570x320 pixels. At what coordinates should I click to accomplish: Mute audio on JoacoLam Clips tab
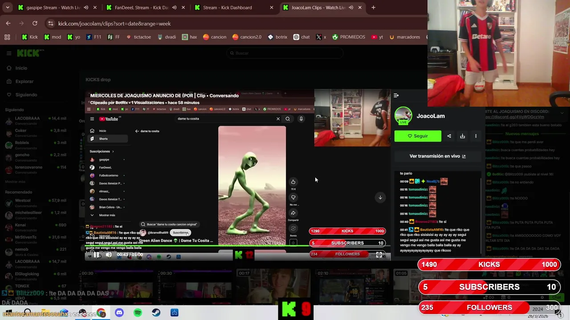click(x=351, y=8)
